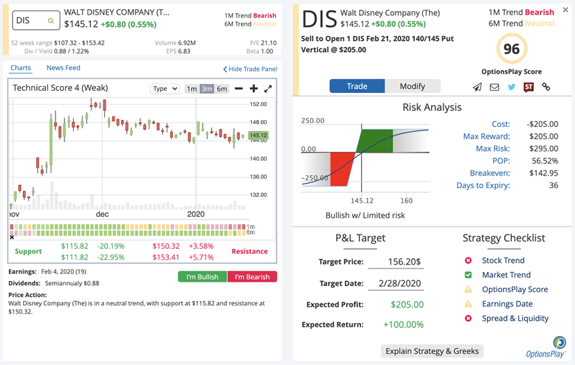Click Expected Return value +100.00%
This screenshot has width=575, height=365.
pyautogui.click(x=403, y=325)
